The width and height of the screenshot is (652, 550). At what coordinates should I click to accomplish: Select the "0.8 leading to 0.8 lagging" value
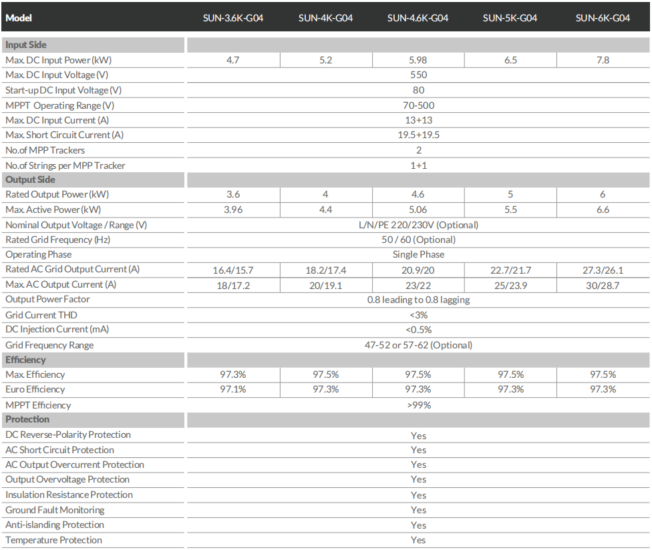418,300
